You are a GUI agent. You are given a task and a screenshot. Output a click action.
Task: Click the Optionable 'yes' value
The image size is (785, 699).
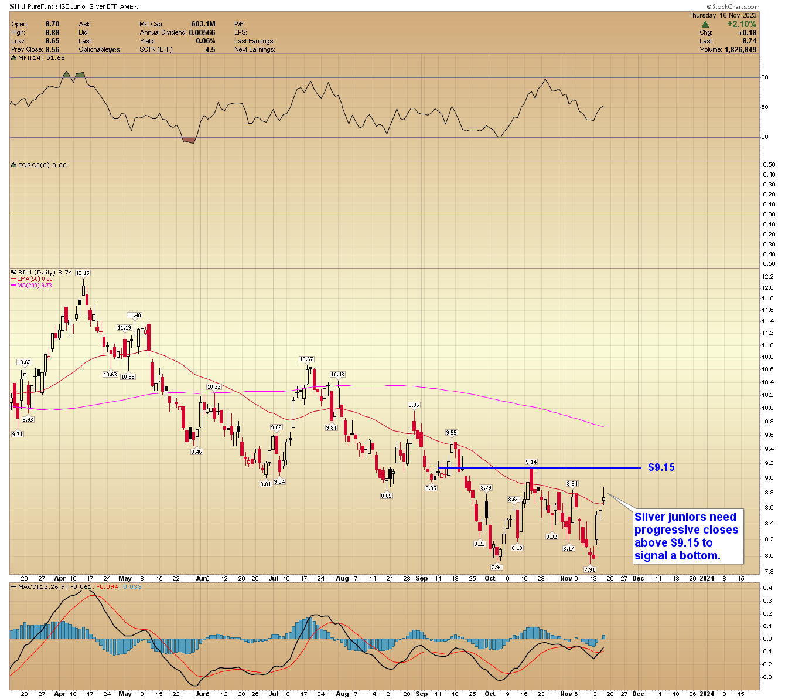click(114, 50)
